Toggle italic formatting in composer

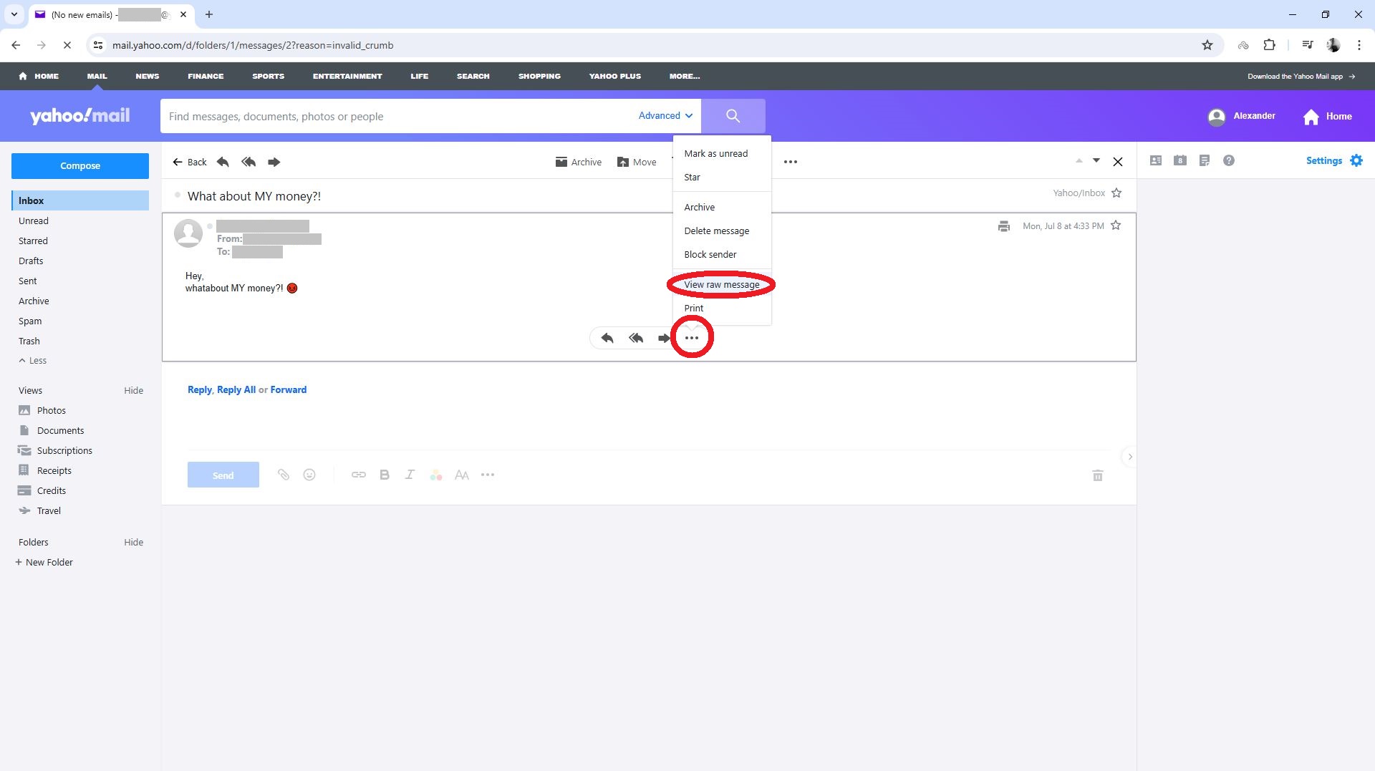click(x=410, y=475)
